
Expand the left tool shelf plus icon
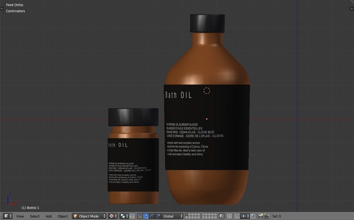(2, 9)
